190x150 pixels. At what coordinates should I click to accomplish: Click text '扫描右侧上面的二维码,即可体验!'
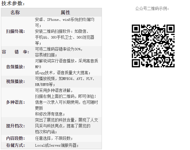point(66,97)
